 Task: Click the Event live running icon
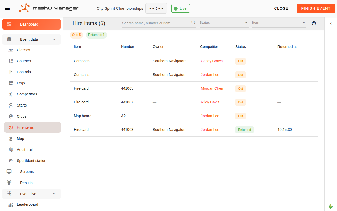point(9,194)
